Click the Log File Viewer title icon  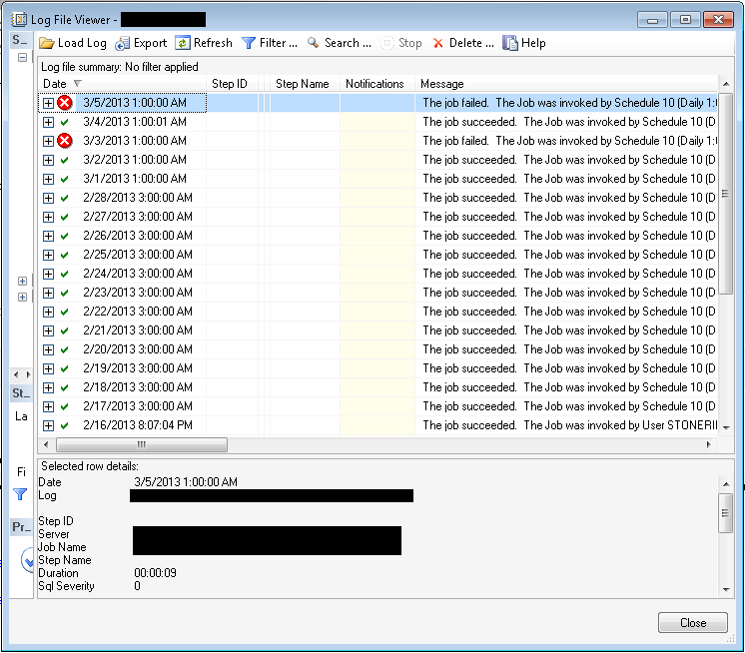19,20
